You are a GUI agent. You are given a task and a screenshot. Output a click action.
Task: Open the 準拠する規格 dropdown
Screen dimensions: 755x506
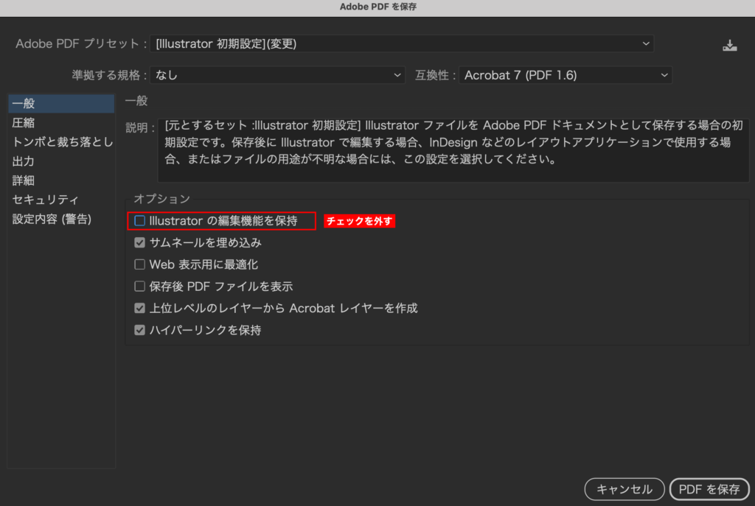(277, 75)
